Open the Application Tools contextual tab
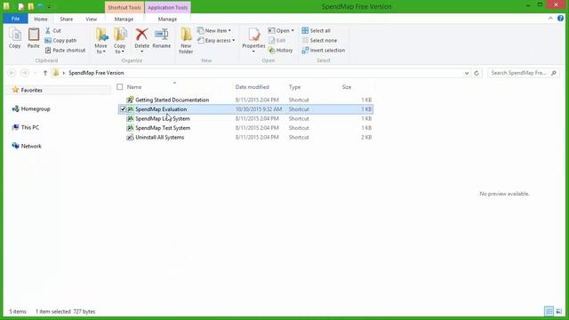 tap(168, 7)
